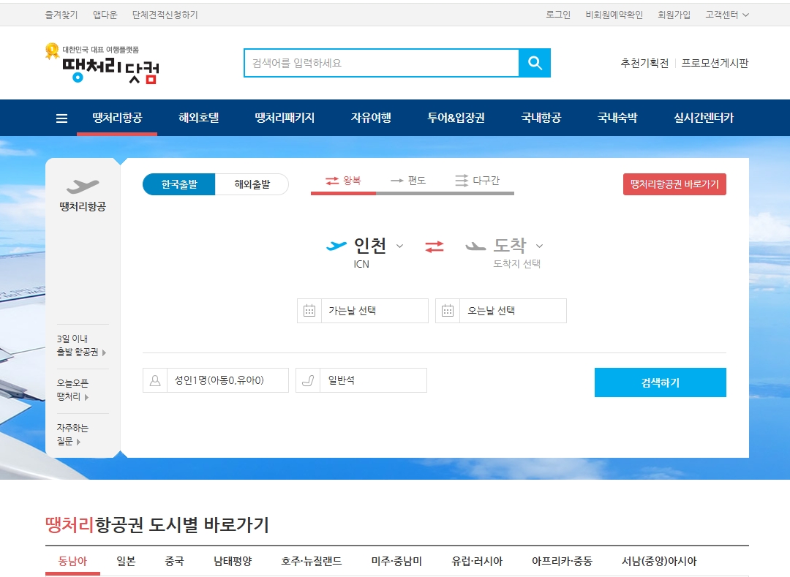
Task: Click the 앱다운 link
Action: [x=105, y=15]
